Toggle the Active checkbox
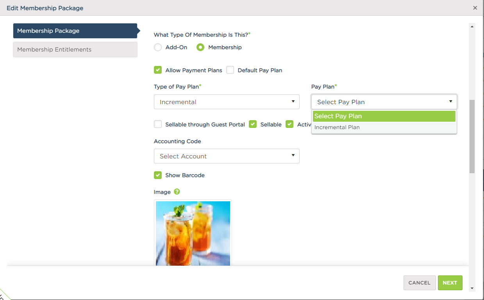The width and height of the screenshot is (484, 300). coord(289,124)
